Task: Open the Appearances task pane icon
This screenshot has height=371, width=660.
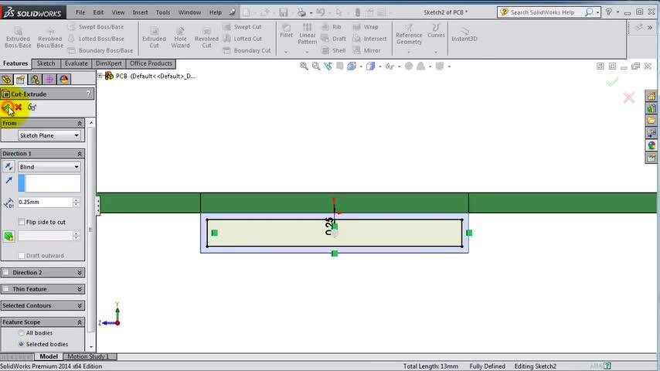Action: (x=651, y=145)
